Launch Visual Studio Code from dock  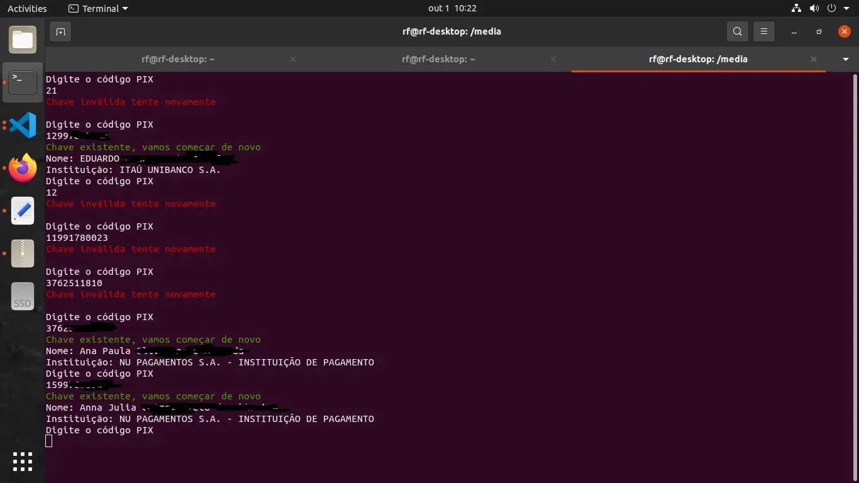pos(23,125)
